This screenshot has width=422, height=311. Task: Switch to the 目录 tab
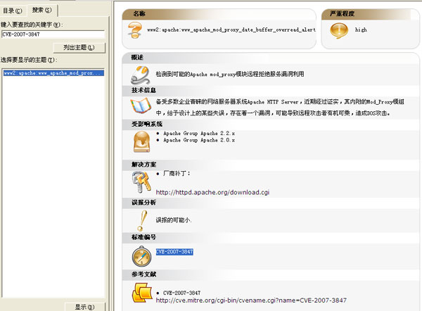tap(15, 11)
